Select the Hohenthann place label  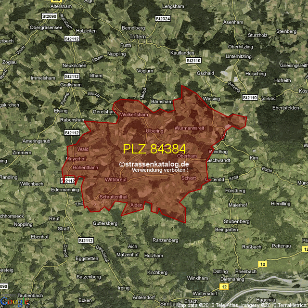tap(85, 167)
